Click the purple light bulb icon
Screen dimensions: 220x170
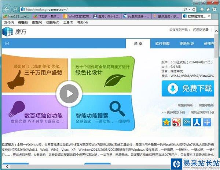pos(17,109)
